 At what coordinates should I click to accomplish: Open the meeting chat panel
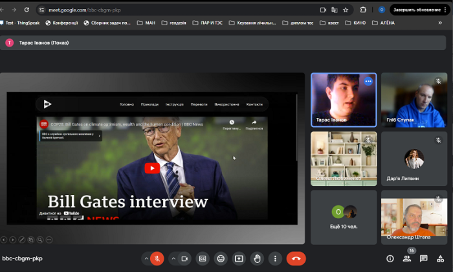[424, 258]
